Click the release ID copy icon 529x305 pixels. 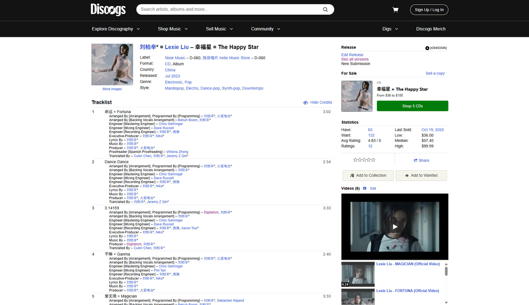click(x=427, y=48)
